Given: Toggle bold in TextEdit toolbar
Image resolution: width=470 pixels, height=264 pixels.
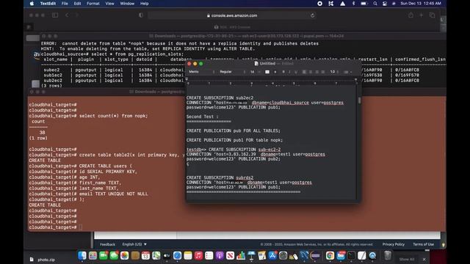Looking at the screenshot, I should pos(283,72).
